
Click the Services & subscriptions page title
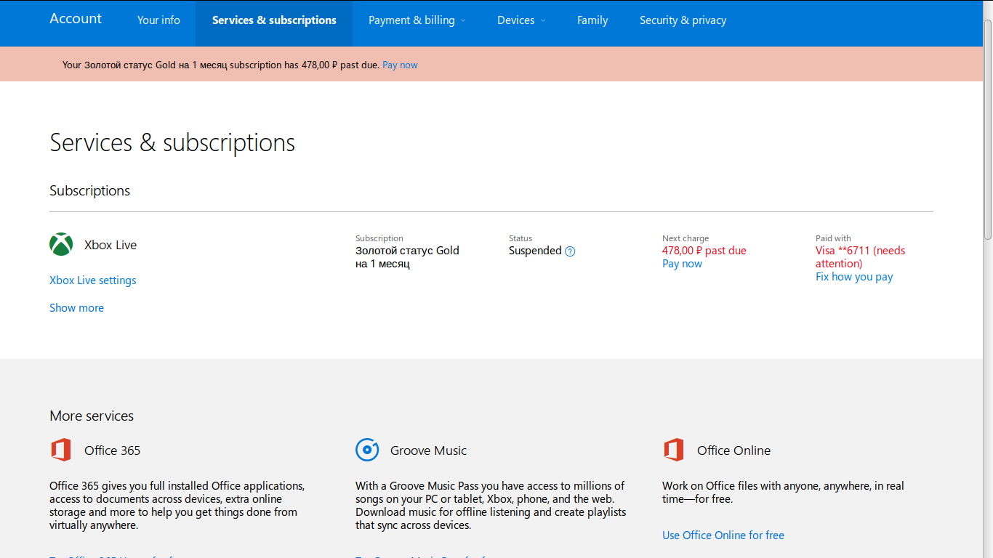coord(172,142)
